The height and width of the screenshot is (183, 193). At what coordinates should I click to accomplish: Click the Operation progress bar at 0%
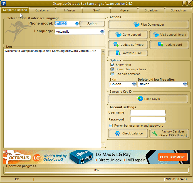click(x=96, y=170)
